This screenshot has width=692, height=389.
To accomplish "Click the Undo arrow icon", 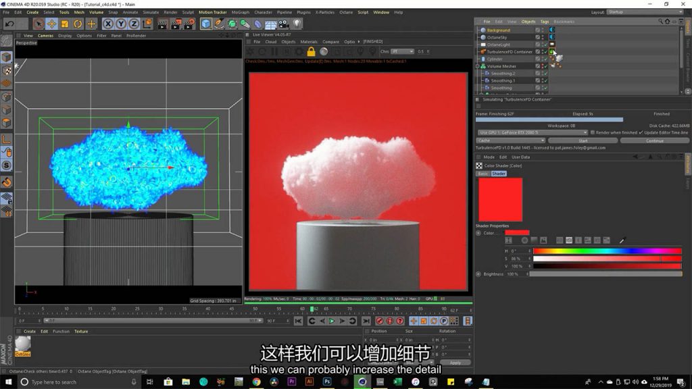I will tap(9, 24).
